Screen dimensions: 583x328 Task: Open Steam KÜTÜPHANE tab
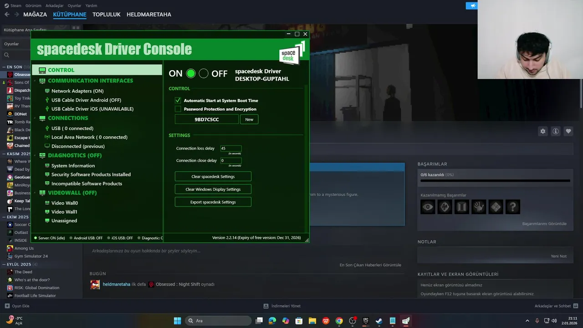click(x=70, y=15)
